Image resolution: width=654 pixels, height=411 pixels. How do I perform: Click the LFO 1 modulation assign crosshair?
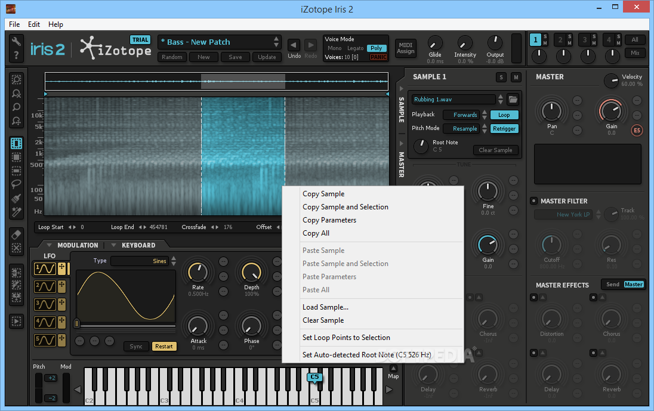pyautogui.click(x=61, y=268)
